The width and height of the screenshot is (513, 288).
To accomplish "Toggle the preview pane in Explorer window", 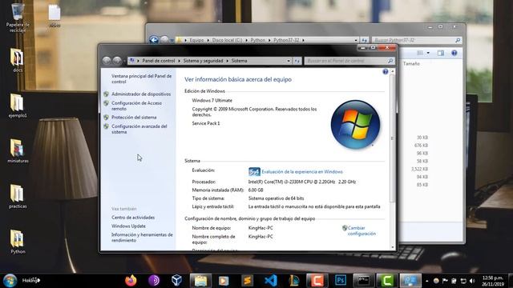I will 441,53.
